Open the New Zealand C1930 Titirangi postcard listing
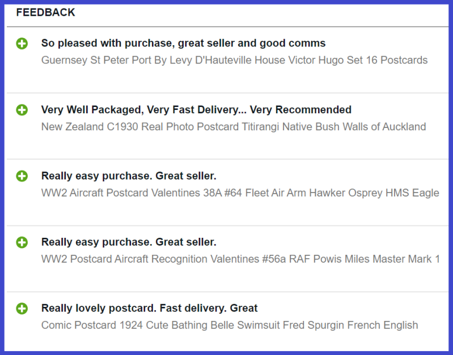Image resolution: width=453 pixels, height=355 pixels. (x=234, y=127)
